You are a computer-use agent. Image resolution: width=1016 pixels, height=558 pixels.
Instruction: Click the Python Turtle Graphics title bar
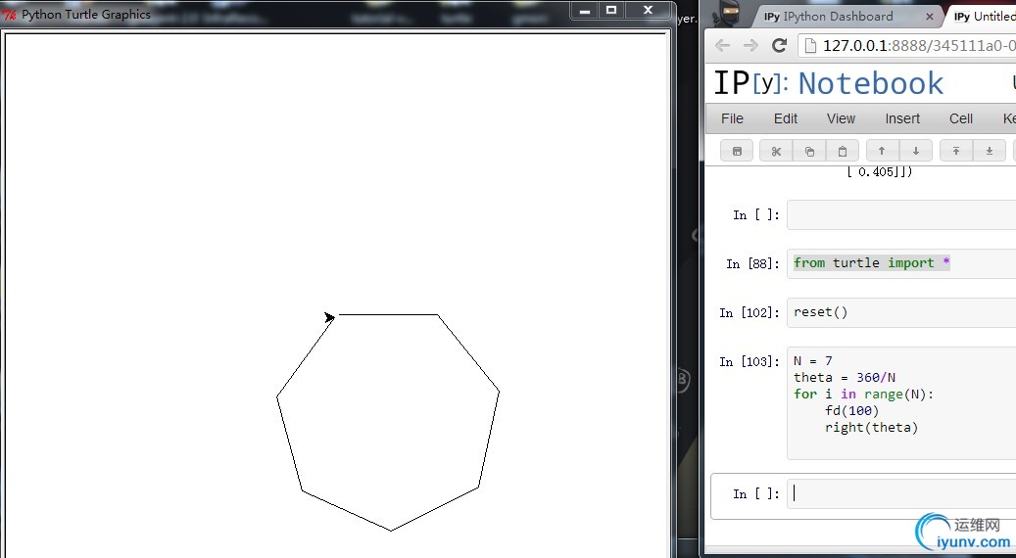pyautogui.click(x=337, y=13)
